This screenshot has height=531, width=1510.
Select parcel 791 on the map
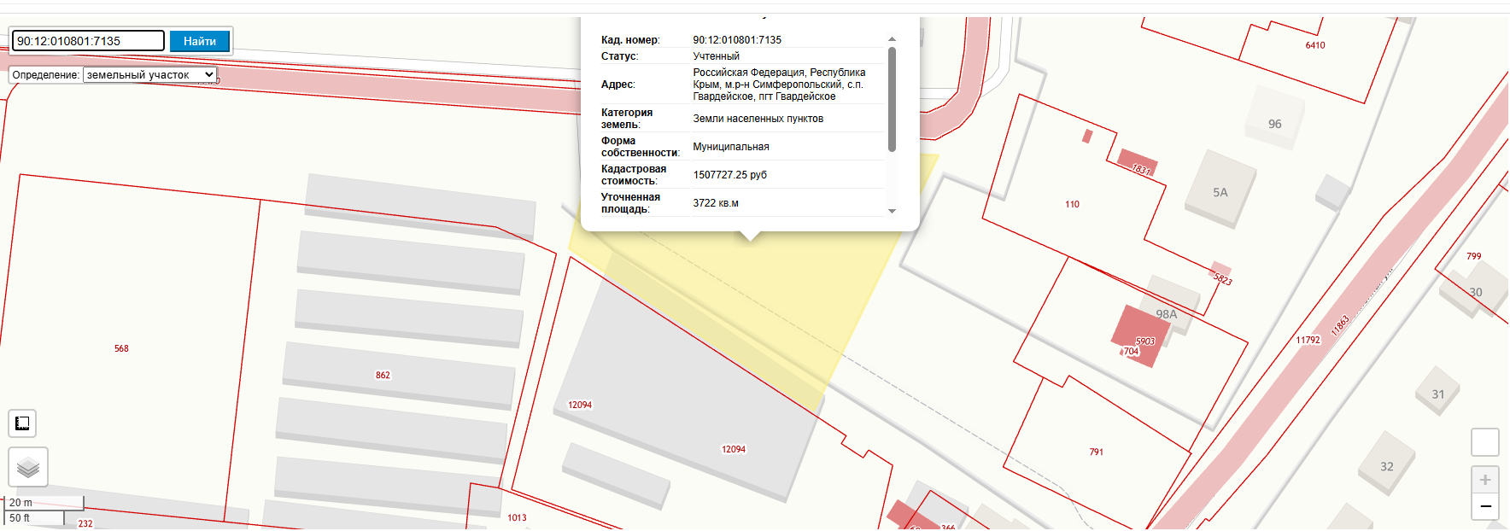tap(1096, 452)
